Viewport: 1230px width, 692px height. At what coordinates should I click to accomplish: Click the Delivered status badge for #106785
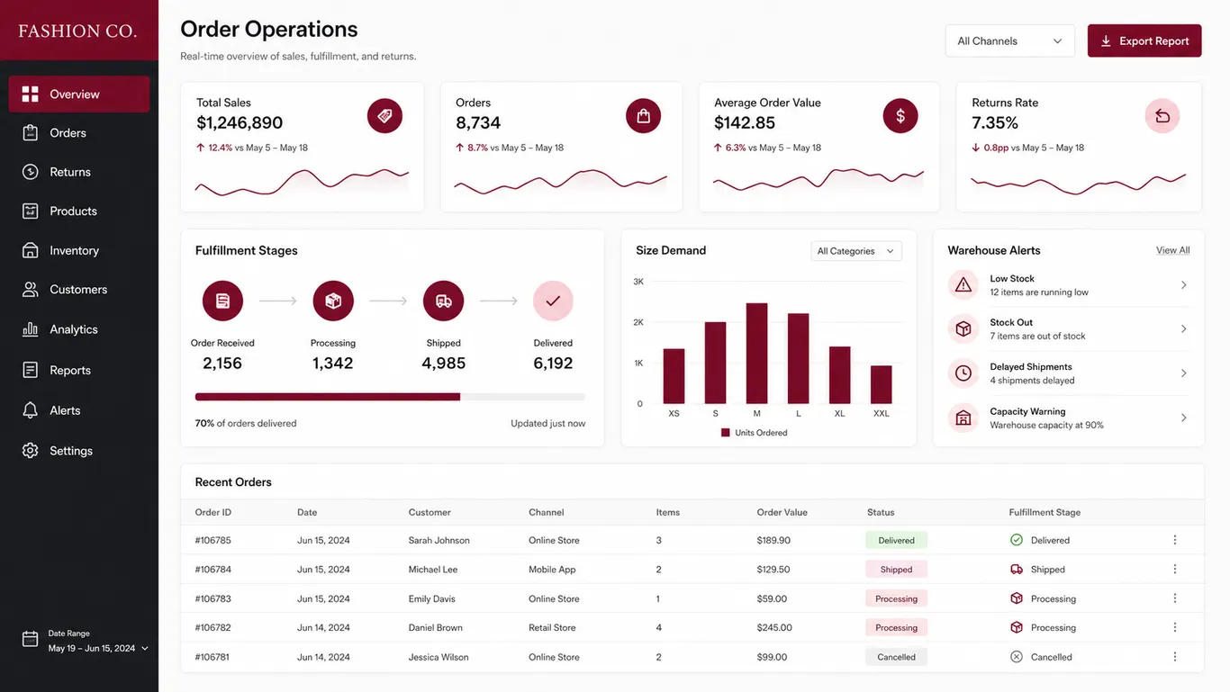[896, 540]
